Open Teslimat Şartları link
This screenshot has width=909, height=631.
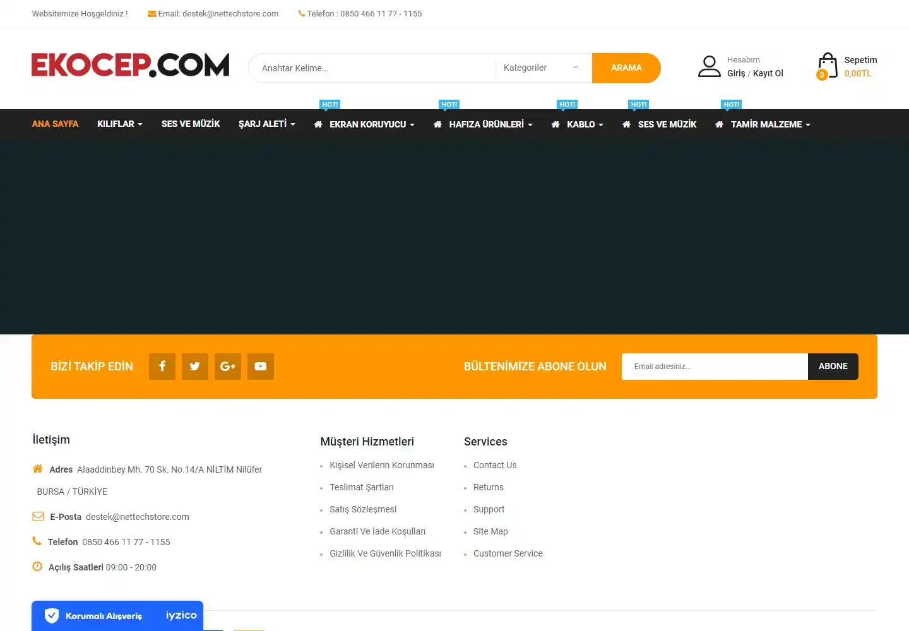coord(362,487)
